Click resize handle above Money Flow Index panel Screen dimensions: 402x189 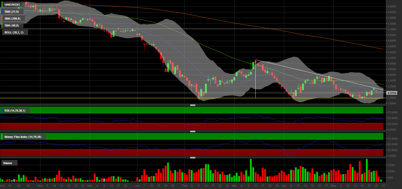(x=193, y=131)
